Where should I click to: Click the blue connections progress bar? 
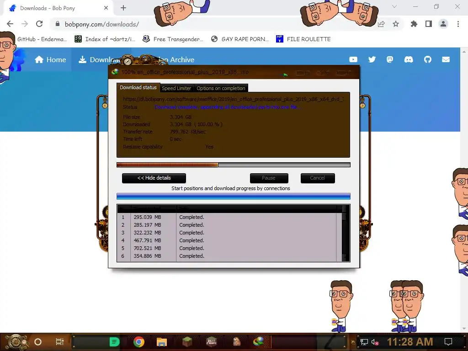pyautogui.click(x=234, y=196)
